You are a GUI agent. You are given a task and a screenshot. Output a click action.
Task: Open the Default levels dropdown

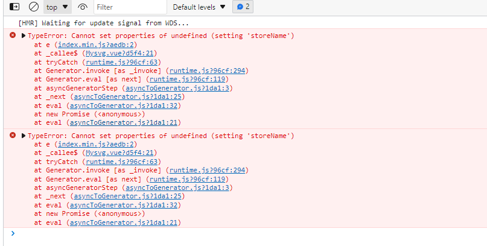pos(199,7)
